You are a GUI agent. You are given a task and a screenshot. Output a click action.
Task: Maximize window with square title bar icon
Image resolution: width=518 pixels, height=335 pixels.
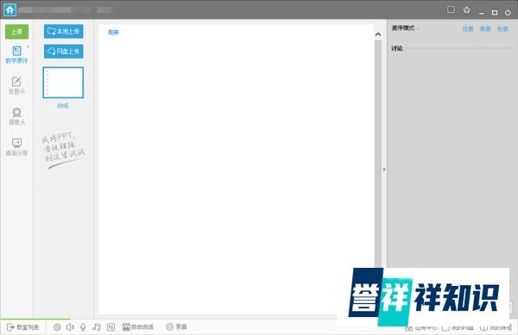pyautogui.click(x=495, y=13)
